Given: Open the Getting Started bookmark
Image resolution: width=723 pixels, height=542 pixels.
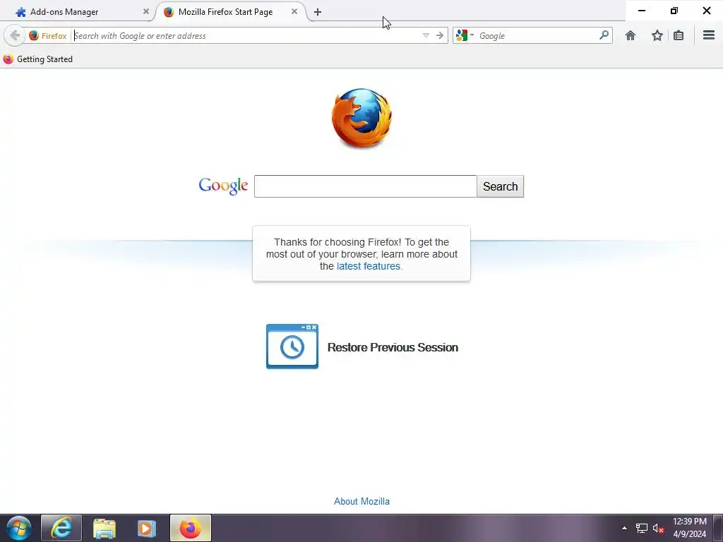Looking at the screenshot, I should pos(38,59).
